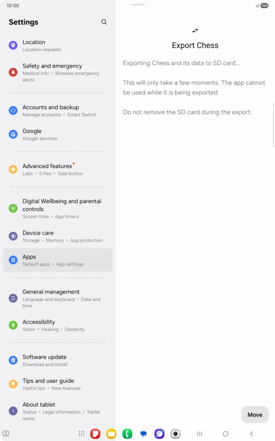Launch the green Phone app in the taskbar

(x=127, y=434)
